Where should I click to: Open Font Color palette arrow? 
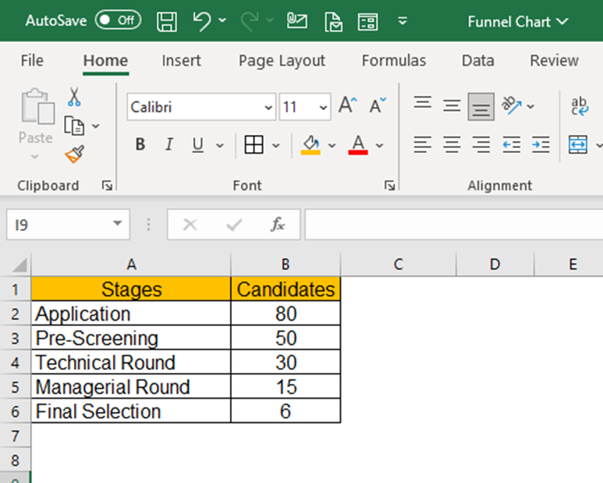pyautogui.click(x=380, y=145)
